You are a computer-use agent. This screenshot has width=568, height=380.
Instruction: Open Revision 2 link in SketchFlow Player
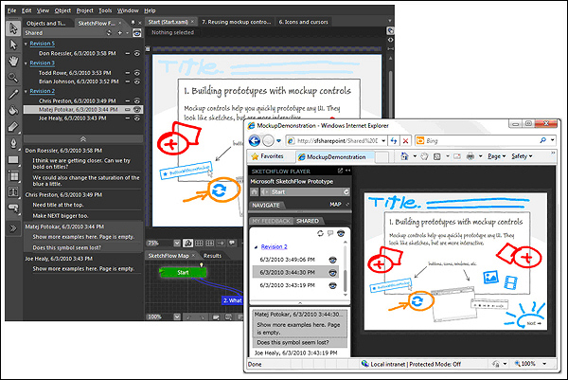(x=274, y=247)
